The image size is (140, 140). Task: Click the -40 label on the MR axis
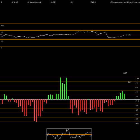coord(137,110)
